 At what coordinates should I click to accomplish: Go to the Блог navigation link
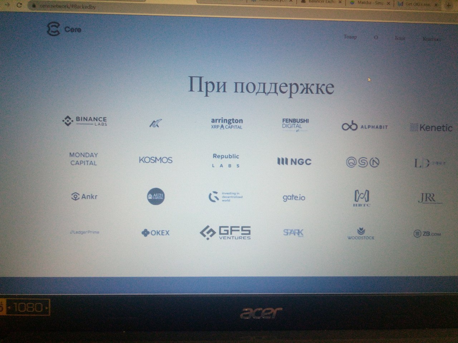pyautogui.click(x=400, y=38)
